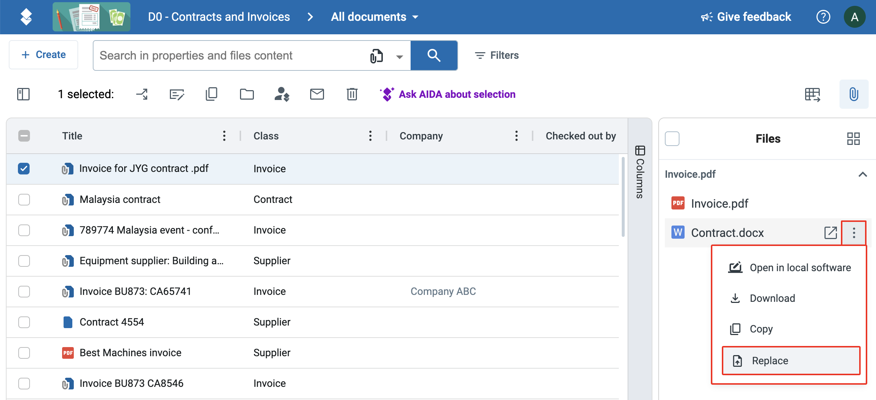Open the Filters panel
Screen dimensions: 876x400
coord(497,55)
